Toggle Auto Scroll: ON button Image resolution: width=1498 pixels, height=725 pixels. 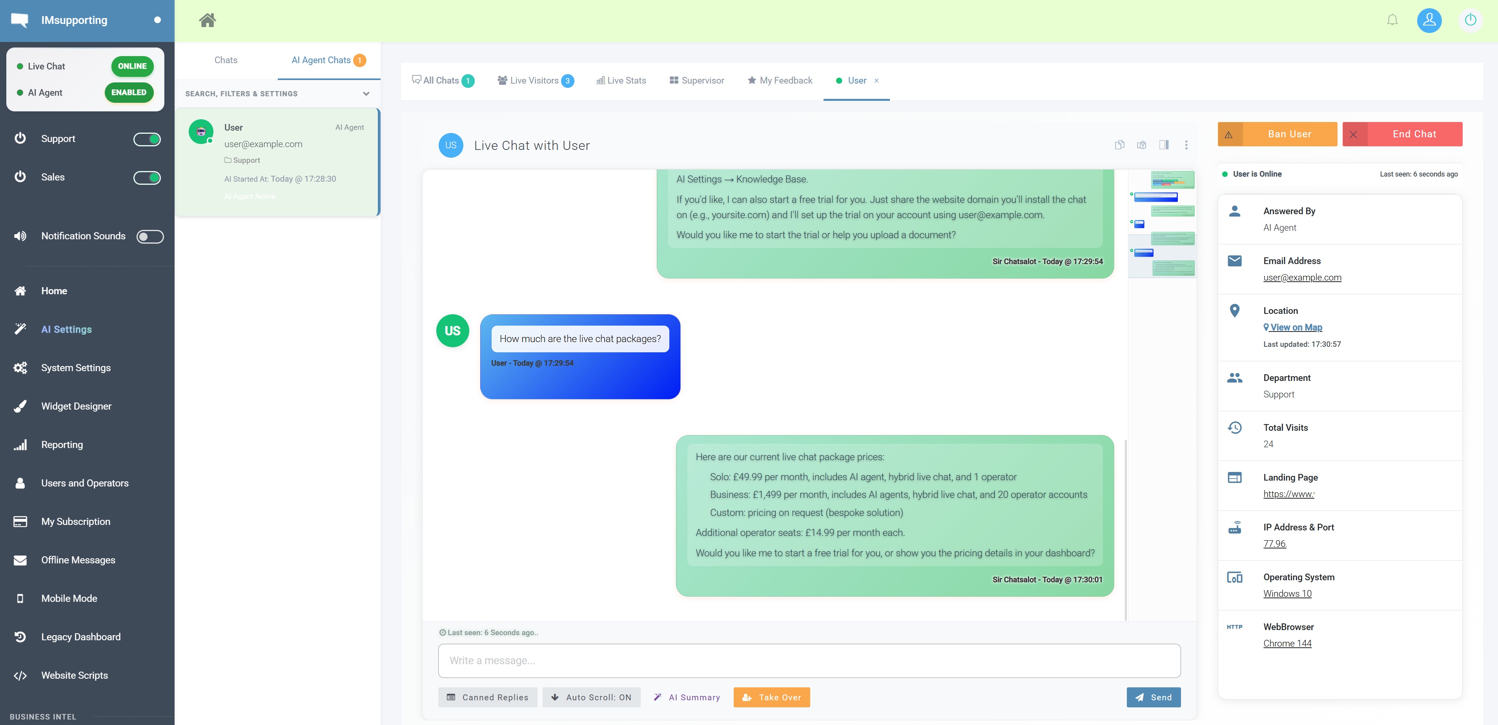591,697
